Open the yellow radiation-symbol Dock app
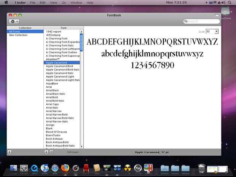236x177 pixels. click(x=128, y=168)
